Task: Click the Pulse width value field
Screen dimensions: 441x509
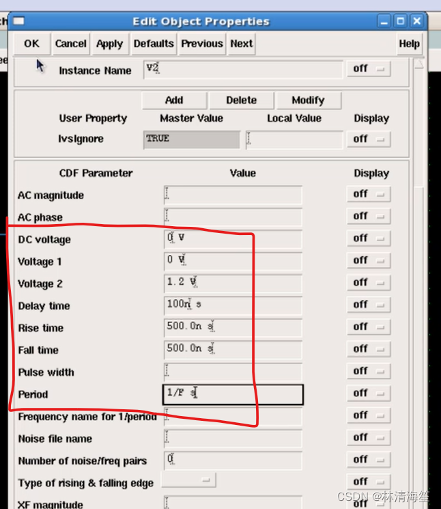Action: [x=233, y=372]
